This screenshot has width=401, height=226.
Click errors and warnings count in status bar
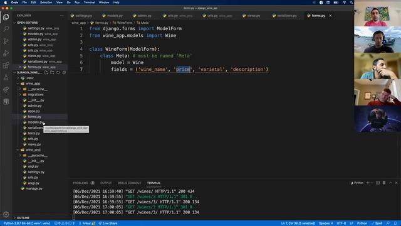click(65, 223)
